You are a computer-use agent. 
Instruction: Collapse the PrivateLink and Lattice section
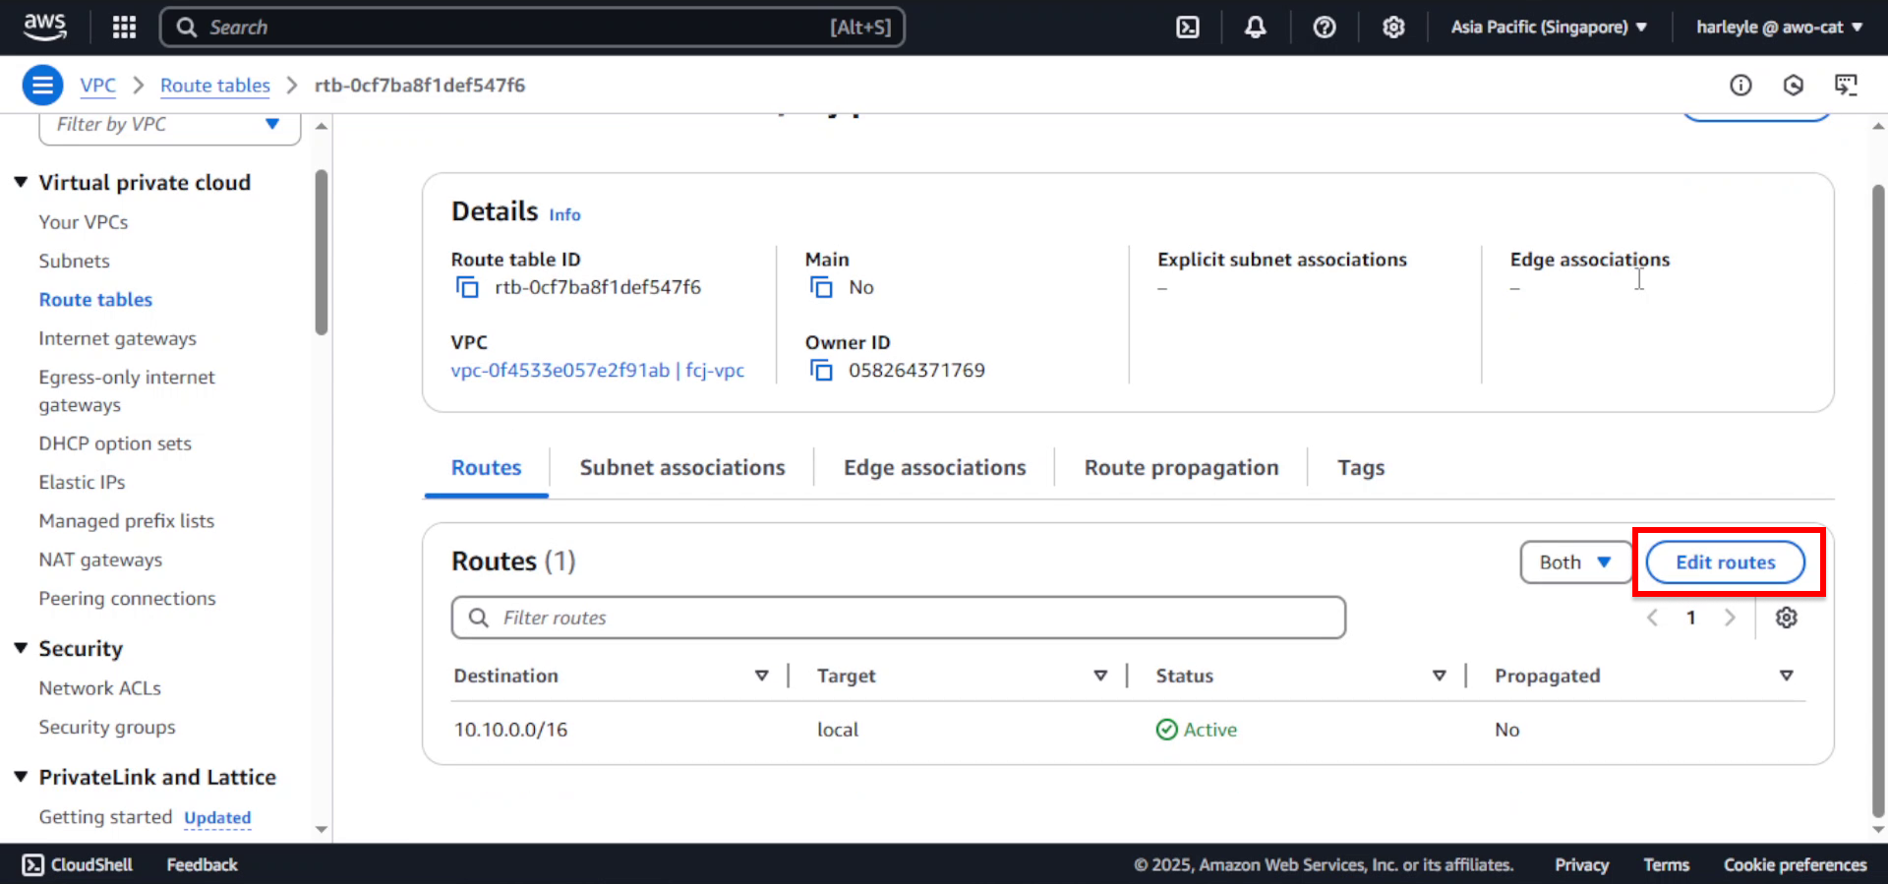21,777
